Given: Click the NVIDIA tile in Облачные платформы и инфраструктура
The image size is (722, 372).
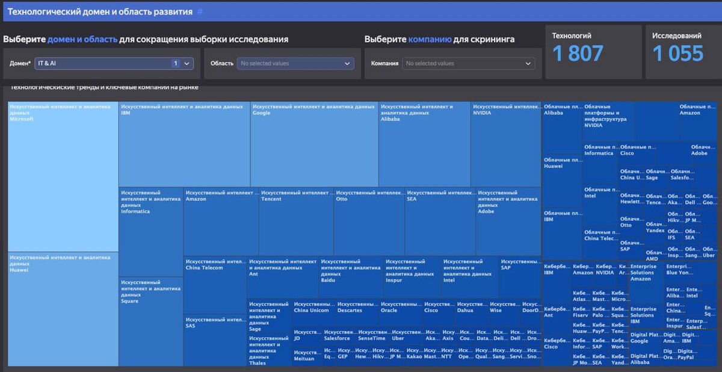Looking at the screenshot, I should tap(608, 121).
